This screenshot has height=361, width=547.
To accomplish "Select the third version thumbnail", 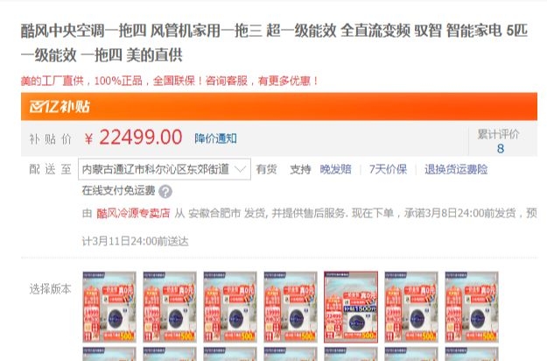I will click(230, 307).
